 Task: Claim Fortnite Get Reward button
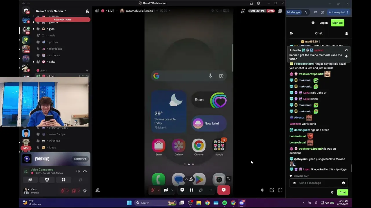(80, 159)
